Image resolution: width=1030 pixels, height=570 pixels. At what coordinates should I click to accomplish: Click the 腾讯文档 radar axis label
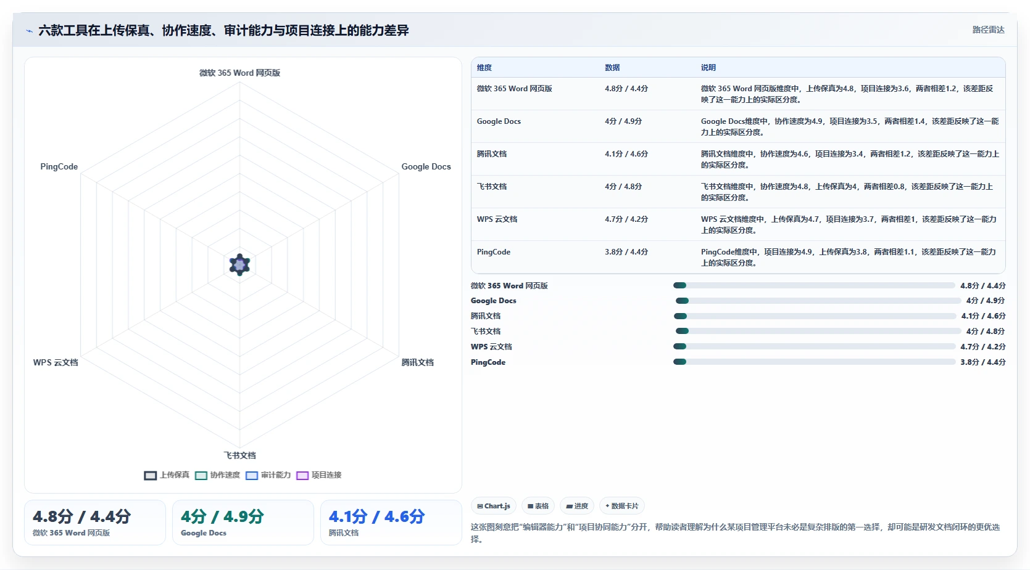418,362
